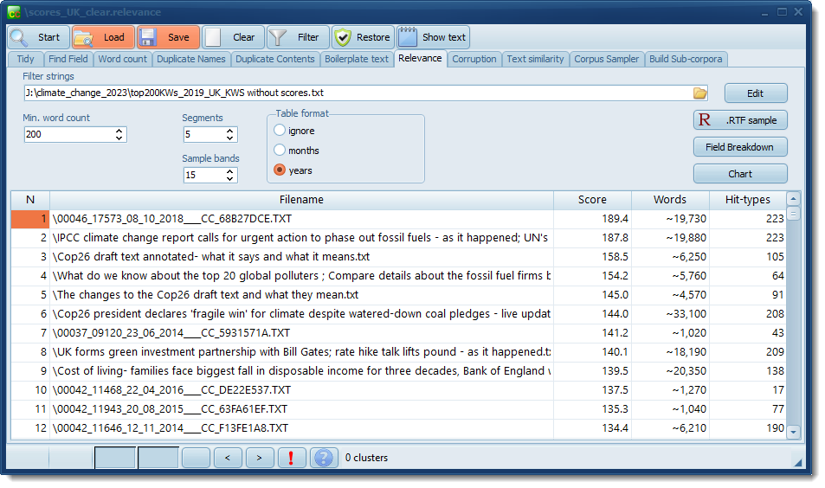The width and height of the screenshot is (825, 488).
Task: Click the red exclamation mark button
Action: (291, 458)
